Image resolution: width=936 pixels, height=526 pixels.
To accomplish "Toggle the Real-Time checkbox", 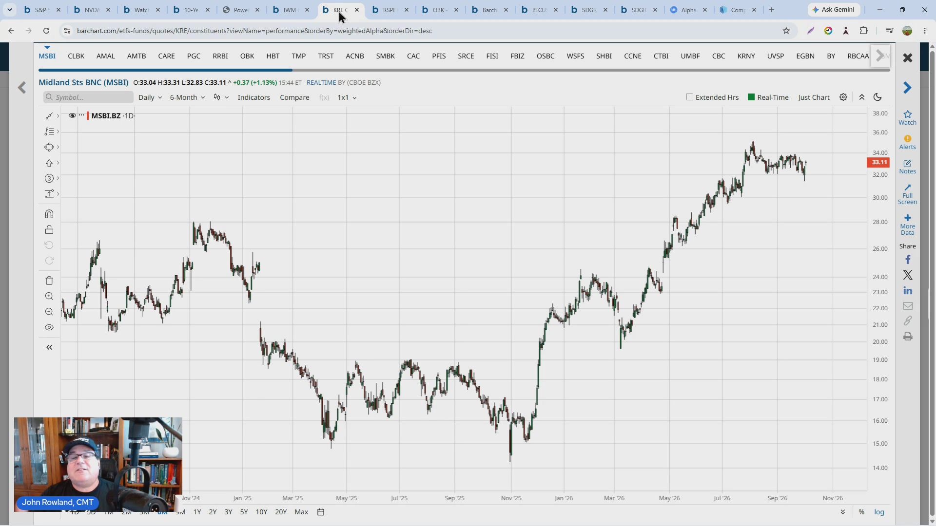I will [751, 97].
